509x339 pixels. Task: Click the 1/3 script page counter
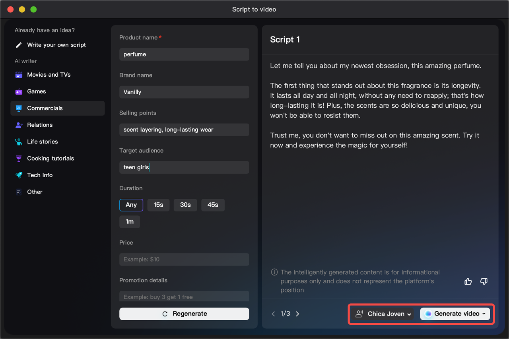[x=285, y=314]
